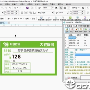Toggle the show guidelines icon

coord(69,8)
